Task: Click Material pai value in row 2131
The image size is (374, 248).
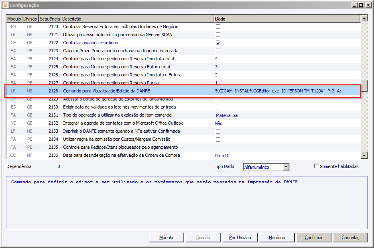Action: 227,115
